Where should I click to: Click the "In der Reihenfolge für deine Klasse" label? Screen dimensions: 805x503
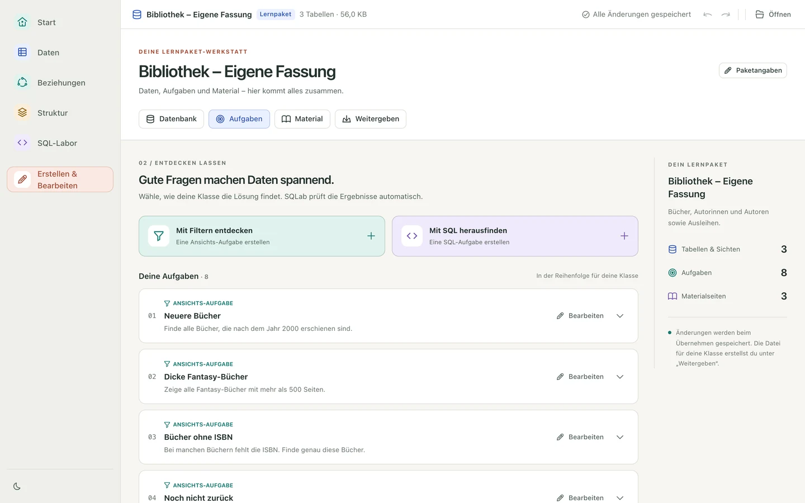[587, 276]
